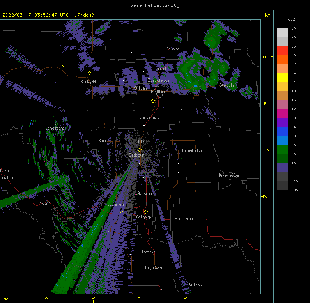Click the Innisfail city label

149,117
